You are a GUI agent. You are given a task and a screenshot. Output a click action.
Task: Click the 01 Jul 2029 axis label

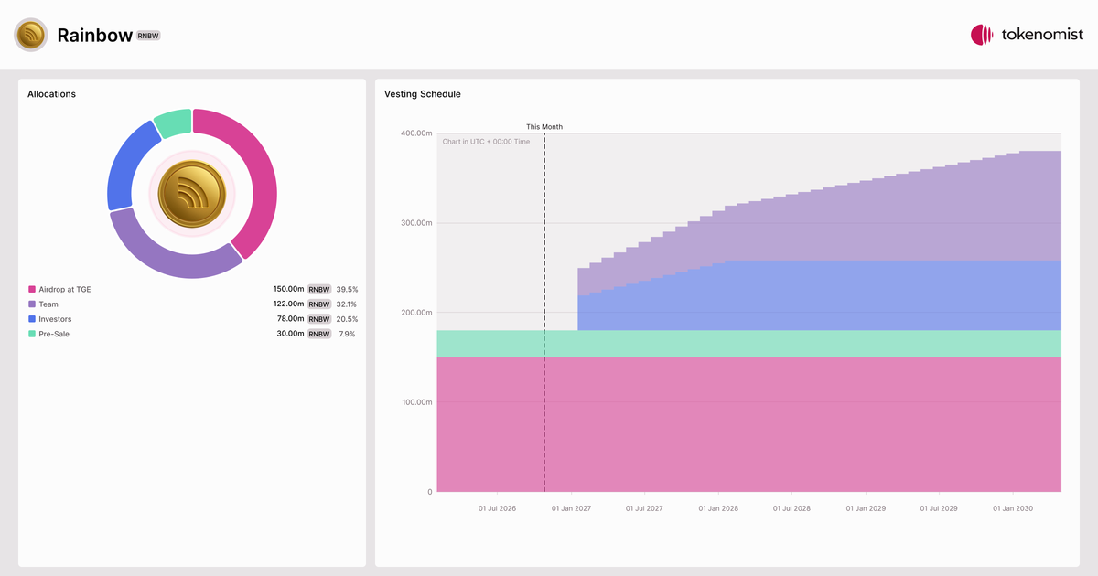939,508
